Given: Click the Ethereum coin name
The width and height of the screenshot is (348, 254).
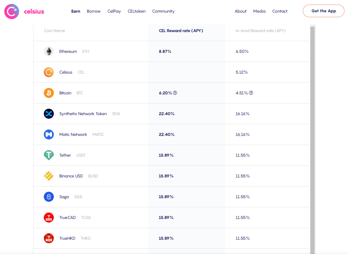Looking at the screenshot, I should (x=68, y=52).
